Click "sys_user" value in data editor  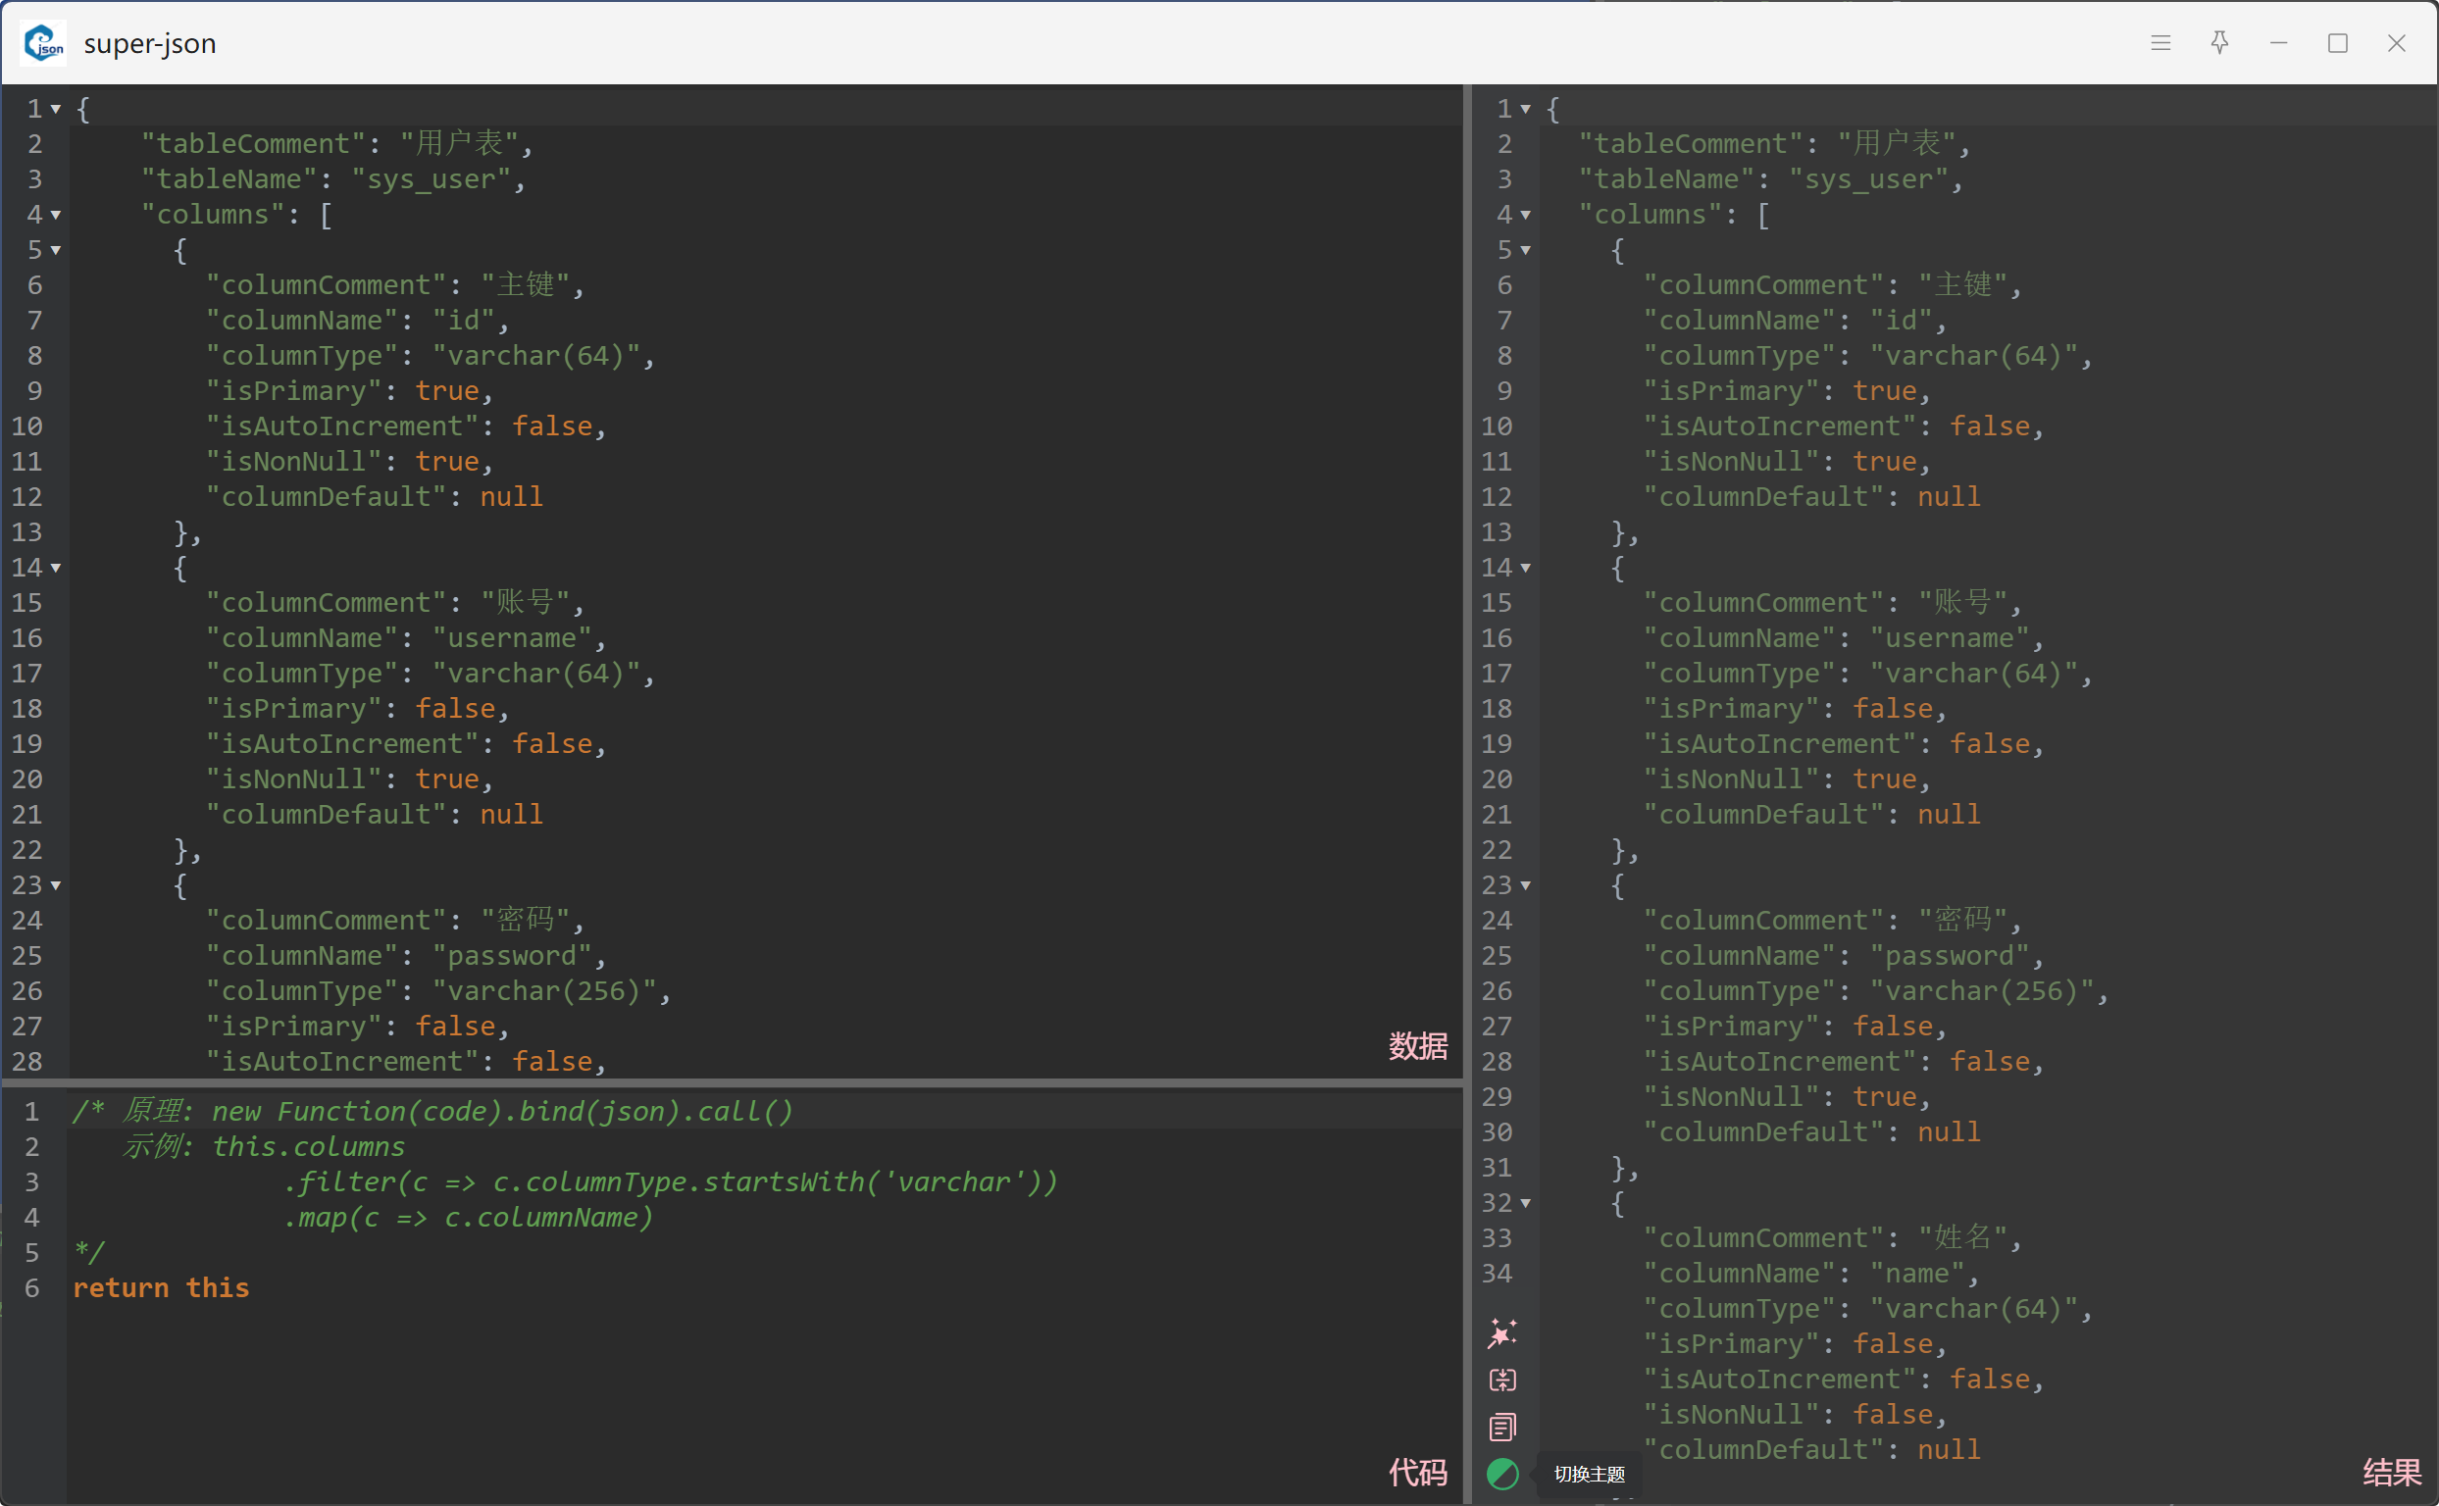click(432, 179)
